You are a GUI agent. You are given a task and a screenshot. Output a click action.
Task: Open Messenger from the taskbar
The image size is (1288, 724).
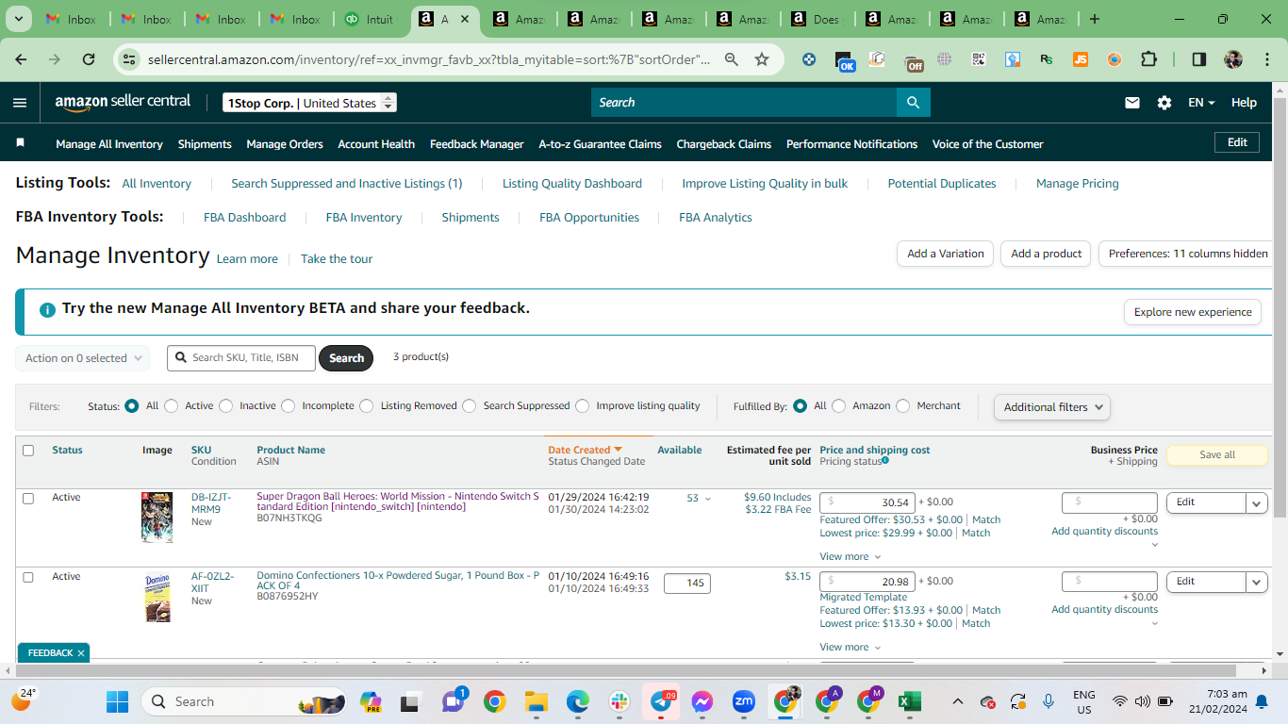[702, 701]
